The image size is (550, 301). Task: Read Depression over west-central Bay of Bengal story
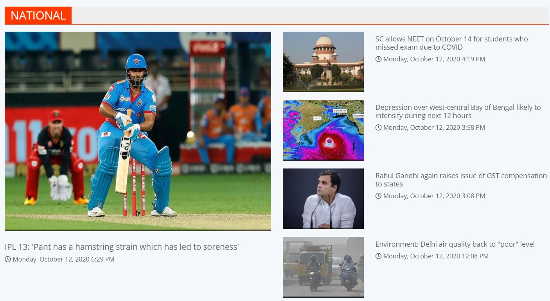coord(458,111)
